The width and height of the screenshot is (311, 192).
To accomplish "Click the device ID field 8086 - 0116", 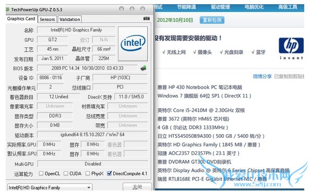I will [51, 78].
